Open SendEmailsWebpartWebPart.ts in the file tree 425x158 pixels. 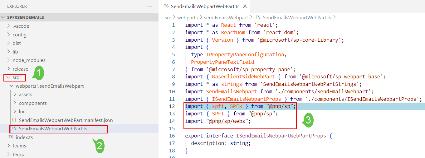coord(53,128)
